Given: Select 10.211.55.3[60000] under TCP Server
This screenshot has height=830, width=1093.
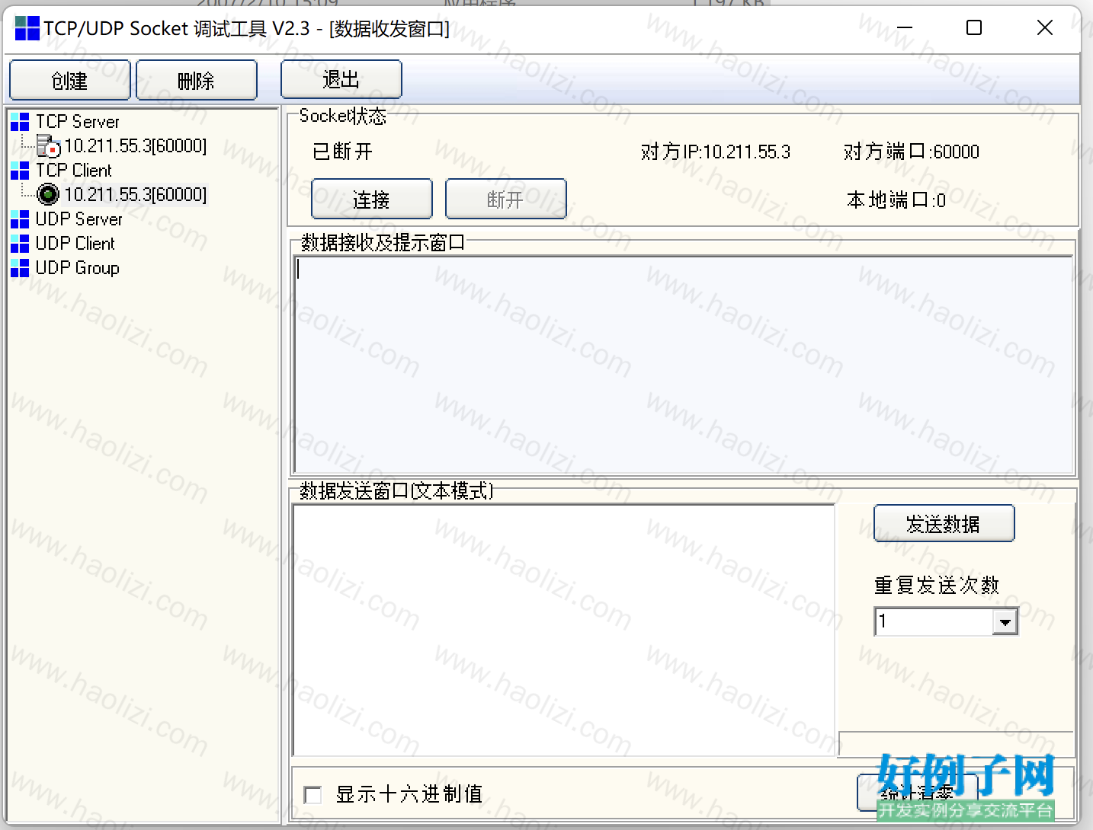Looking at the screenshot, I should [136, 146].
